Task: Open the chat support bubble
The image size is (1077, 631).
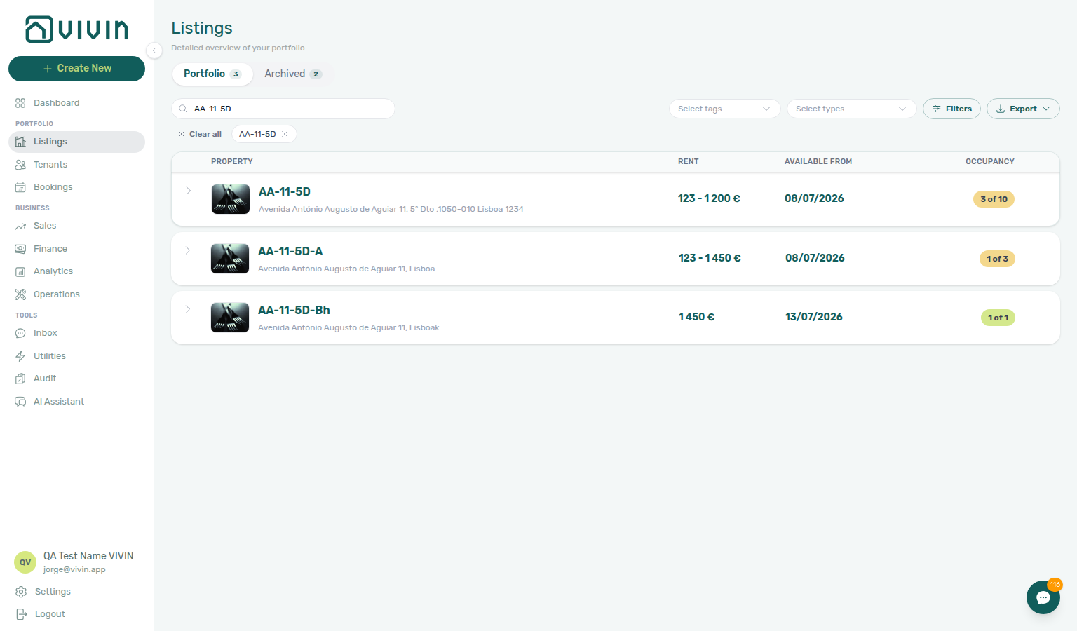Action: coord(1043,597)
